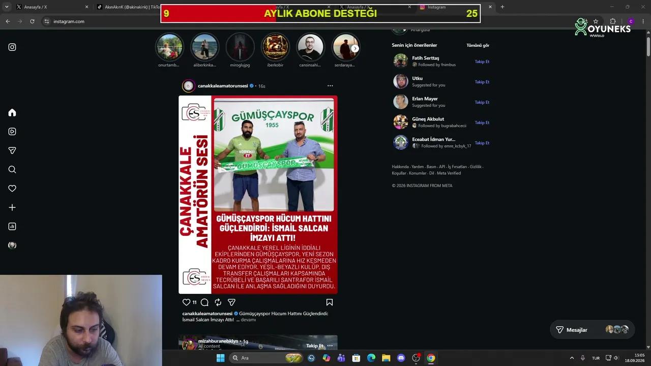Image resolution: width=651 pixels, height=366 pixels.
Task: Open Chrome profile avatar button
Action: pyautogui.click(x=631, y=21)
